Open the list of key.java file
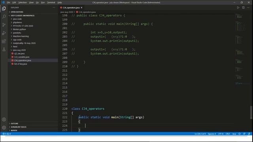Viewport: 253px width, 142px height. pos(33,64)
